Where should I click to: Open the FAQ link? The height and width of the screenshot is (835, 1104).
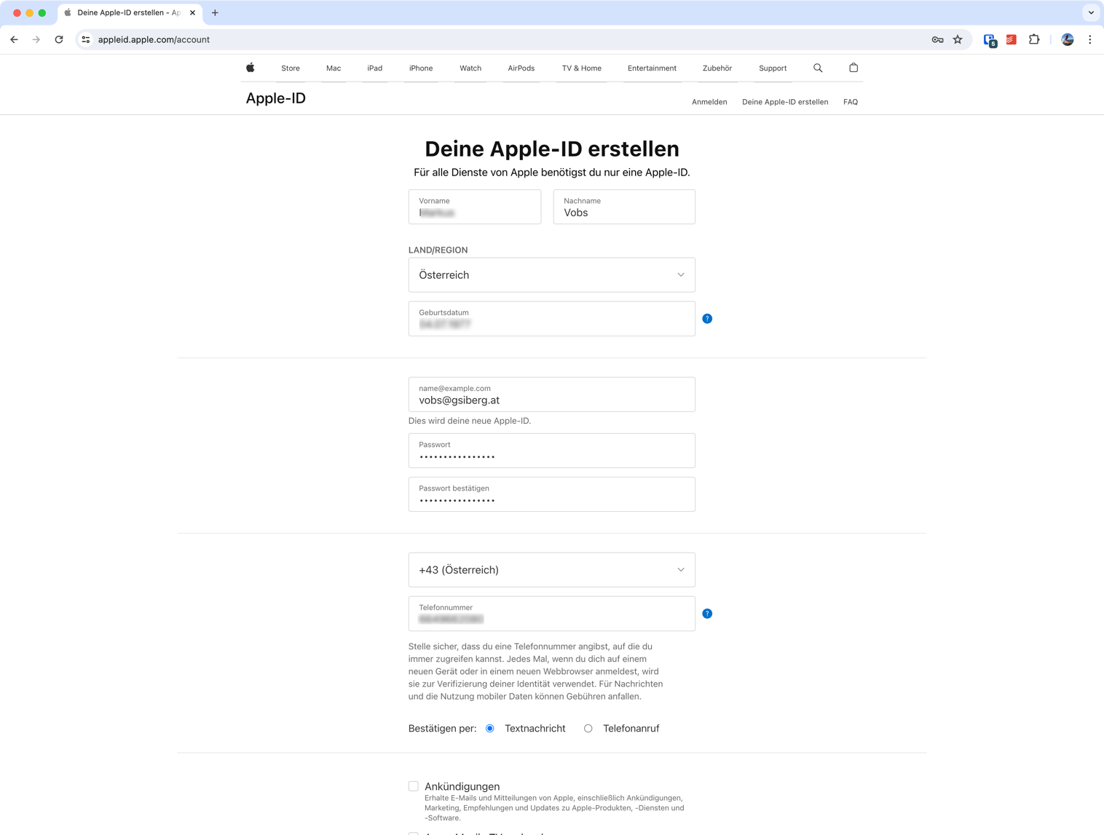850,102
